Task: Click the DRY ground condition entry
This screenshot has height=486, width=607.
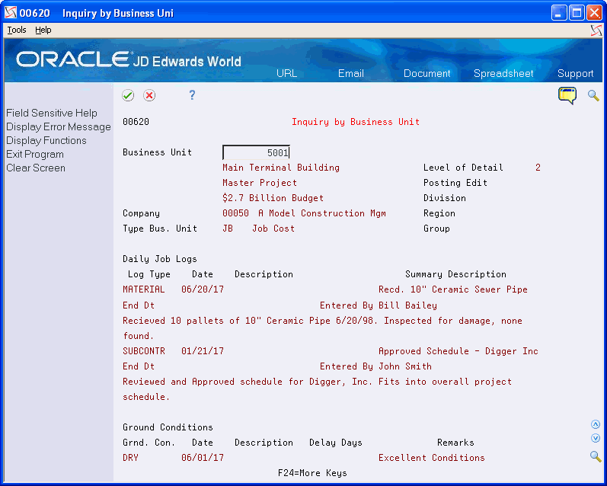Action: pyautogui.click(x=130, y=458)
